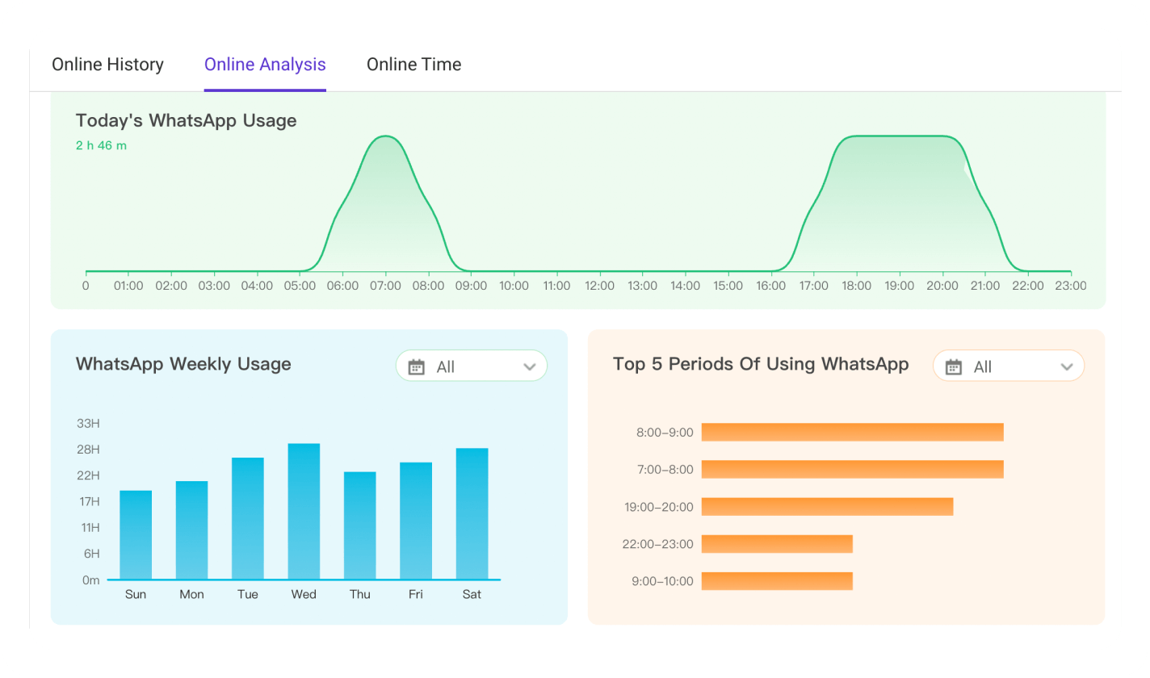The image size is (1150, 678).
Task: Click the 'Today's WhatsApp Usage' heading
Action: pyautogui.click(x=186, y=120)
